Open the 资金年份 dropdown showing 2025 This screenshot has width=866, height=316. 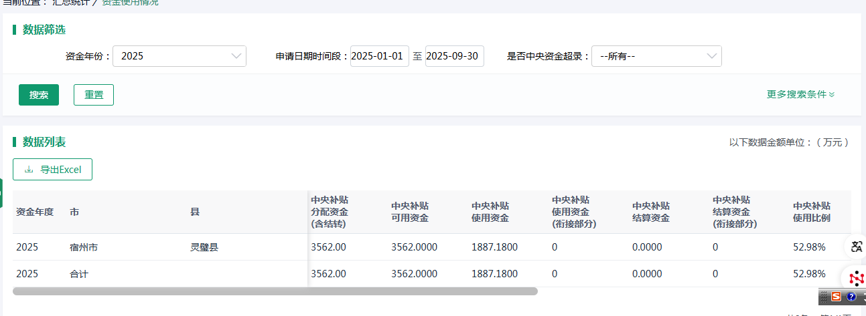pyautogui.click(x=179, y=56)
